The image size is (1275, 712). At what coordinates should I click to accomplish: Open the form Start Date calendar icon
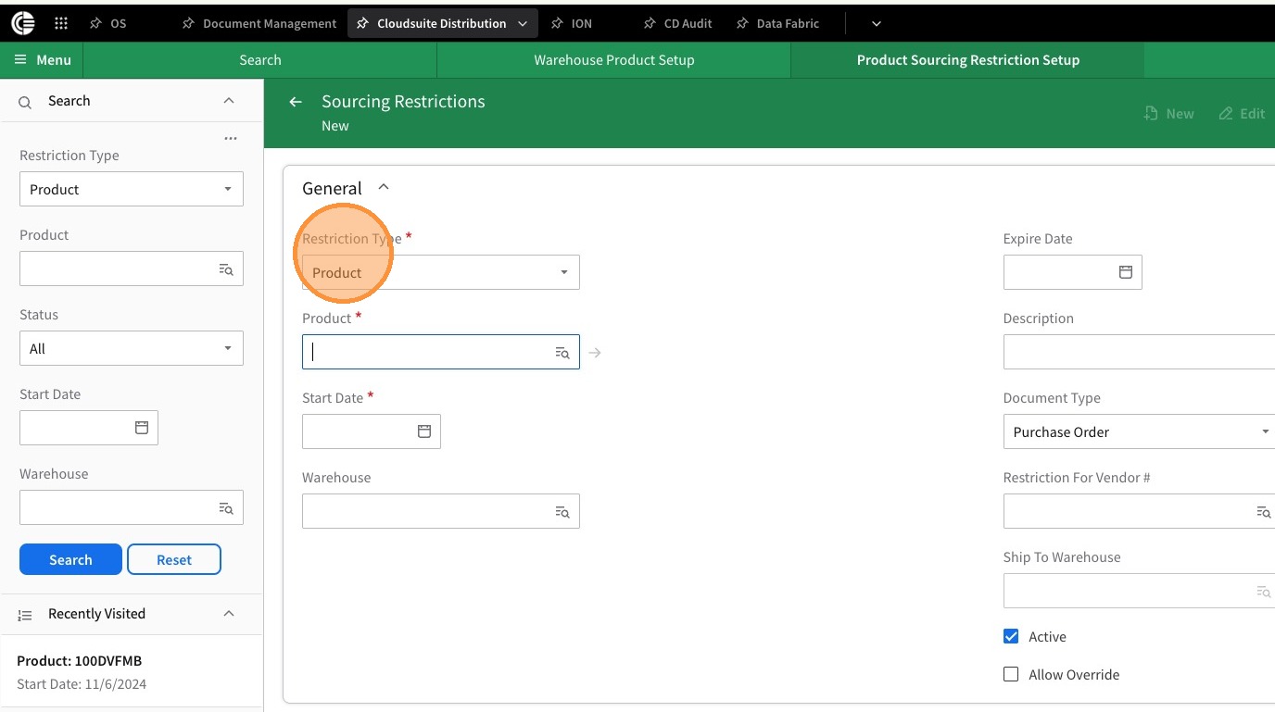point(424,431)
